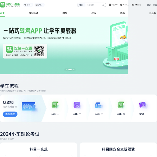Click the blue 科目三 icon
This screenshot has width=157, height=157.
tap(99, 105)
